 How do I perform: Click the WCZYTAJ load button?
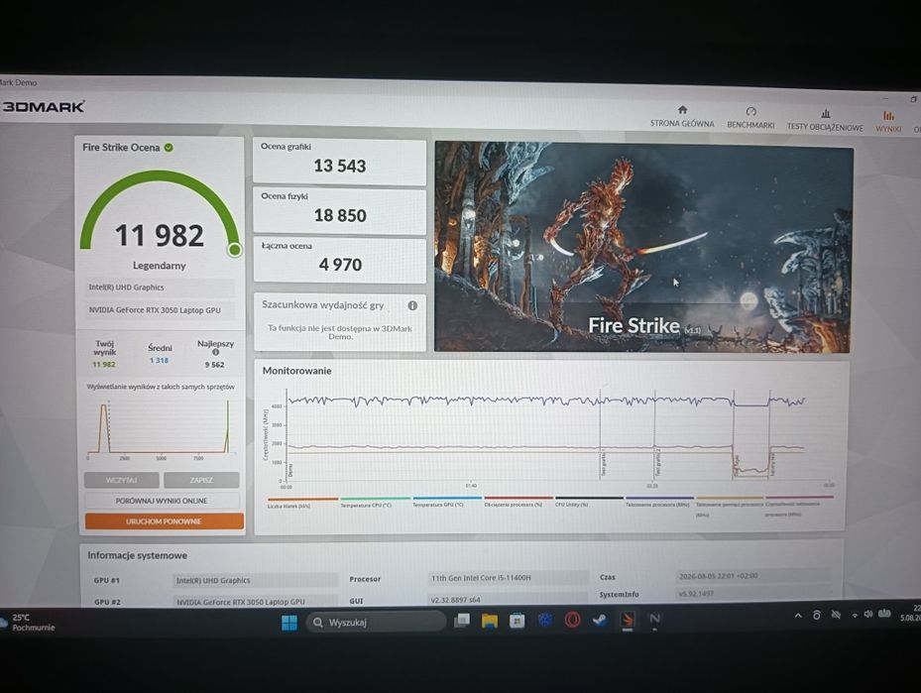pyautogui.click(x=122, y=480)
